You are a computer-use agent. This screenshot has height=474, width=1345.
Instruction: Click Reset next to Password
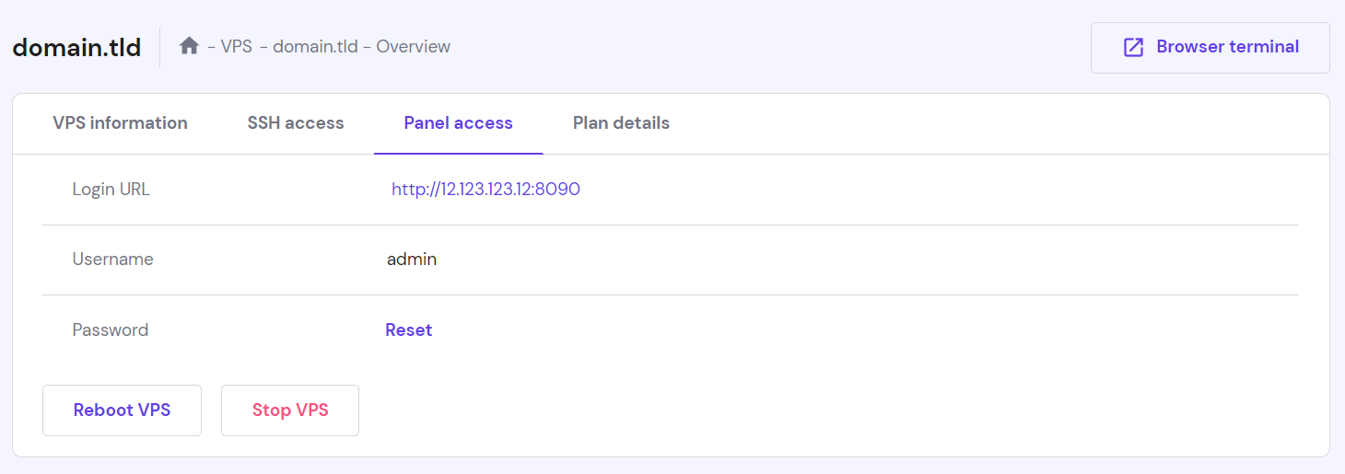click(408, 329)
